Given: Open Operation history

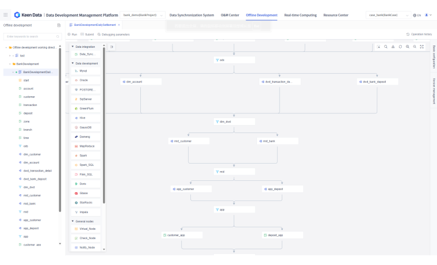Looking at the screenshot, I should tap(419, 35).
